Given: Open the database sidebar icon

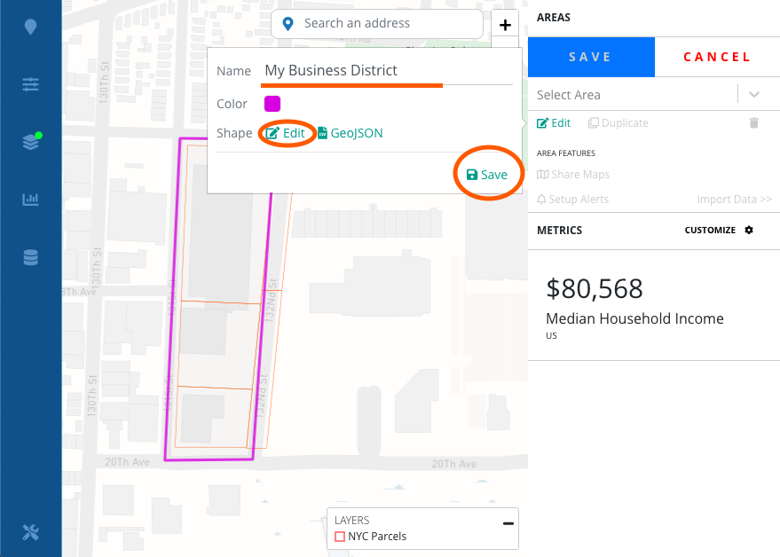Looking at the screenshot, I should pos(30,257).
